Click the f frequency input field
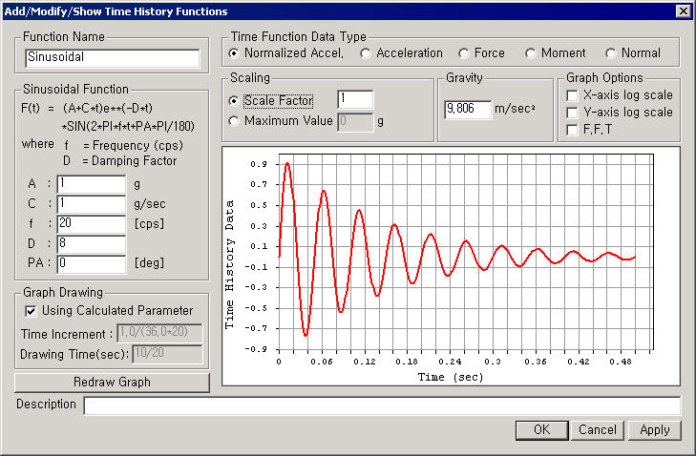The image size is (696, 456). click(92, 224)
